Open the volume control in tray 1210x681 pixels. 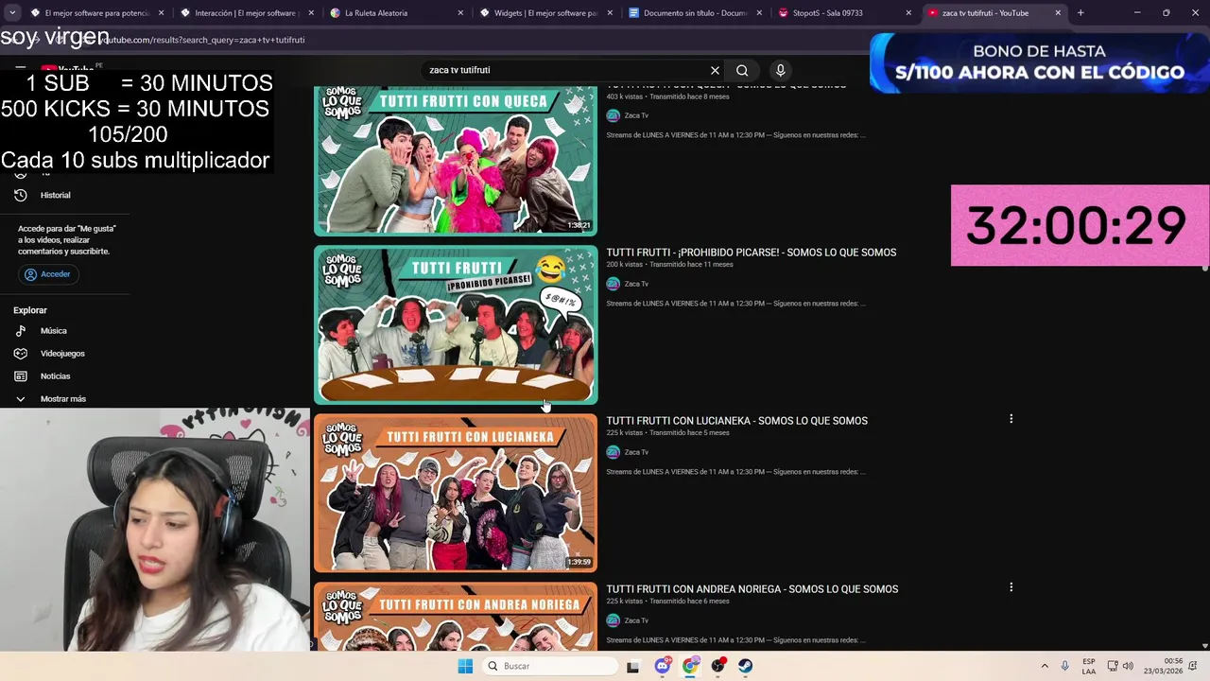coord(1128,666)
